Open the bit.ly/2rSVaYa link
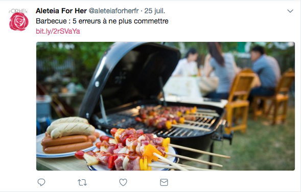The width and height of the screenshot is (301, 192). coord(58,31)
